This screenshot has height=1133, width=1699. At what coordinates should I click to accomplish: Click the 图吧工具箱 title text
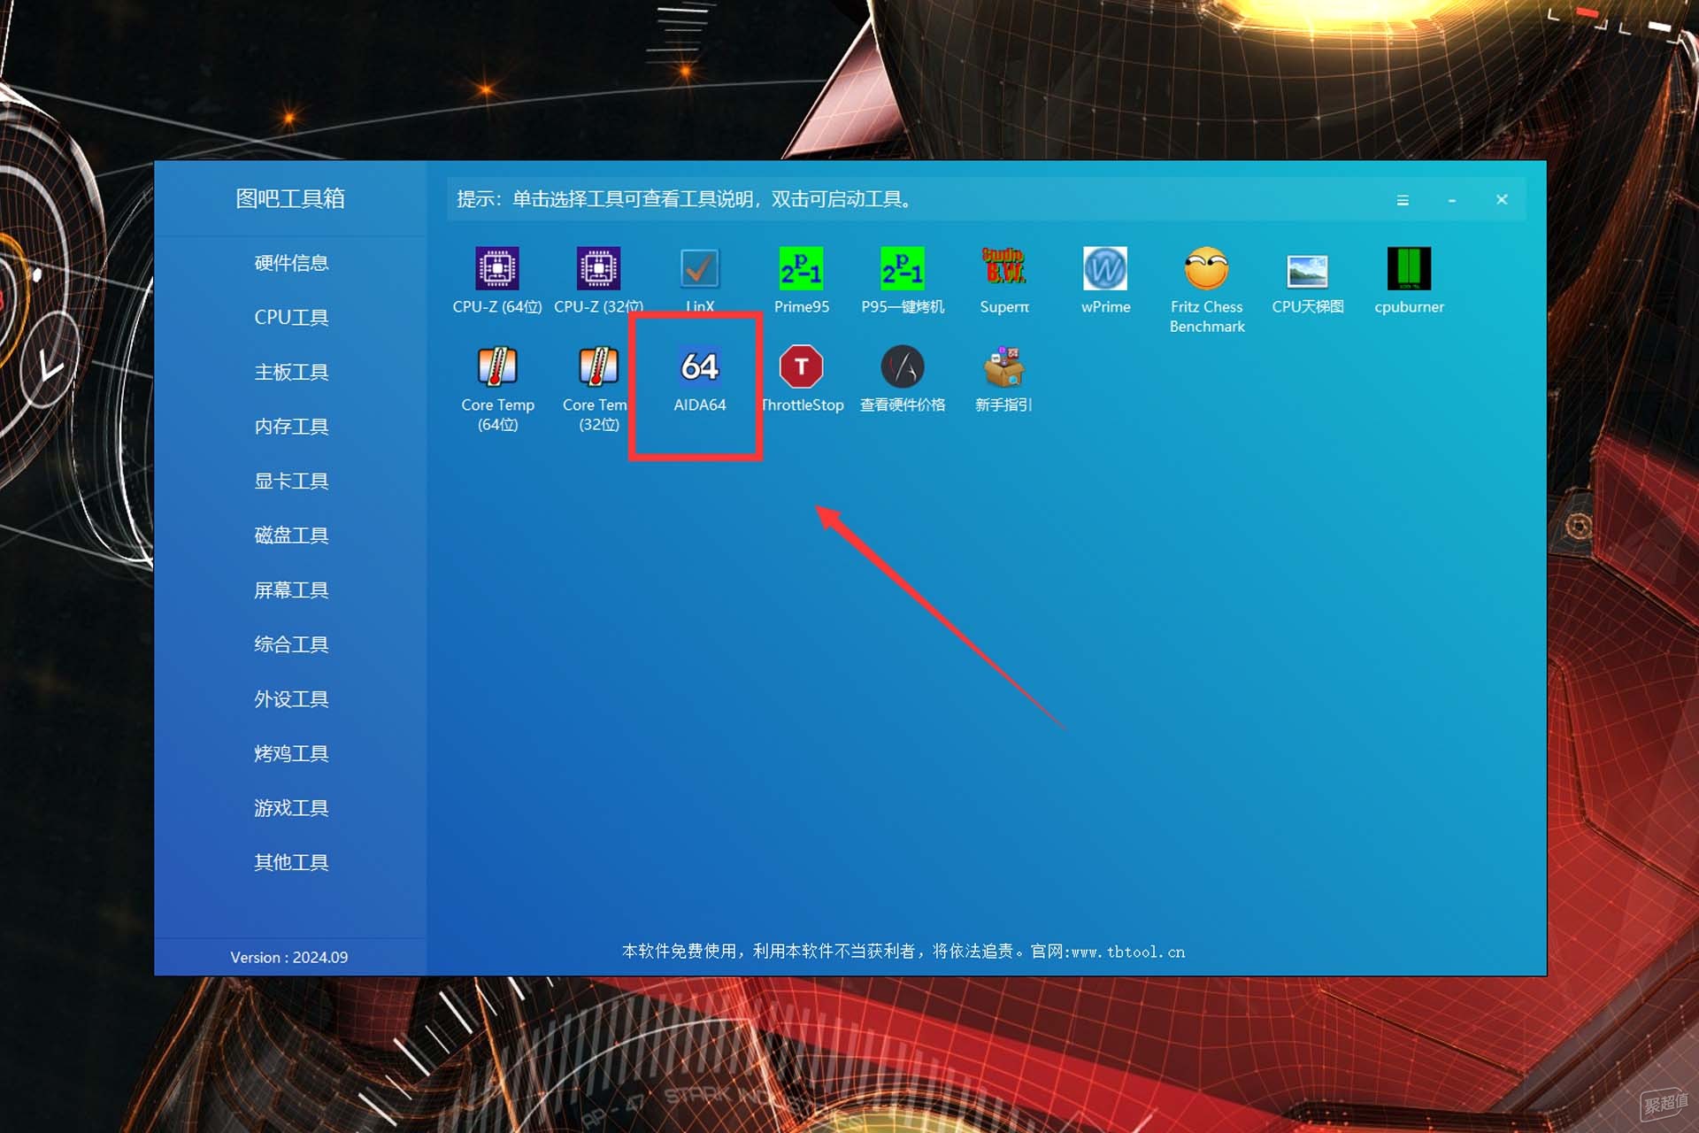[290, 198]
